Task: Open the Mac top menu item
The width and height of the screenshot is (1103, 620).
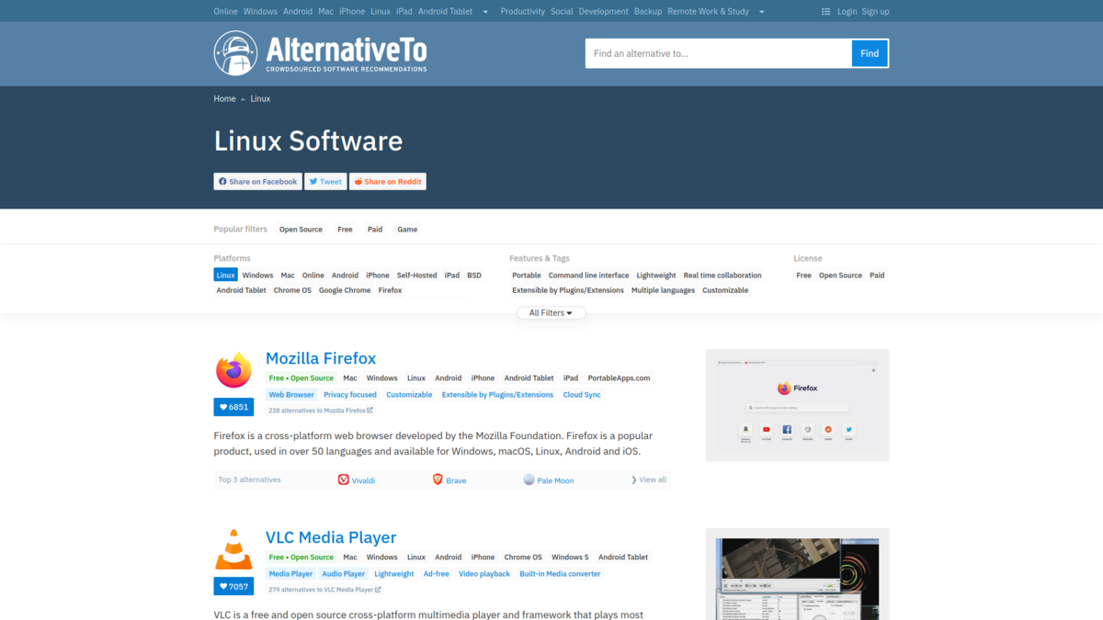Action: point(325,12)
